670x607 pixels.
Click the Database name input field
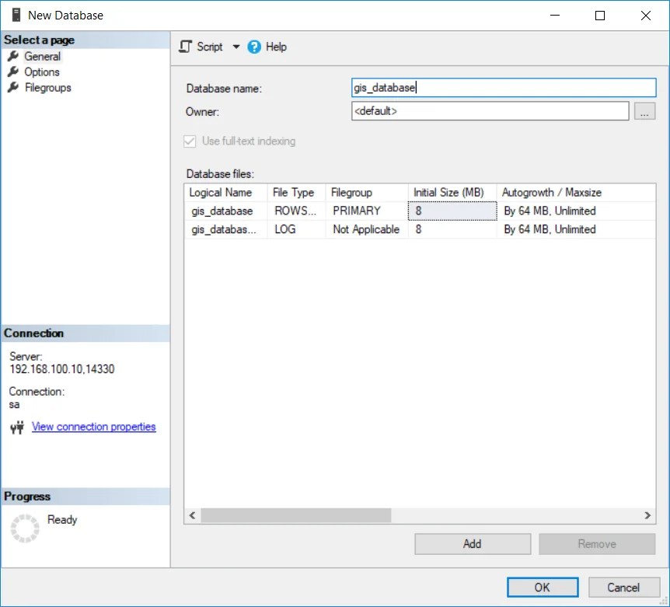point(504,88)
